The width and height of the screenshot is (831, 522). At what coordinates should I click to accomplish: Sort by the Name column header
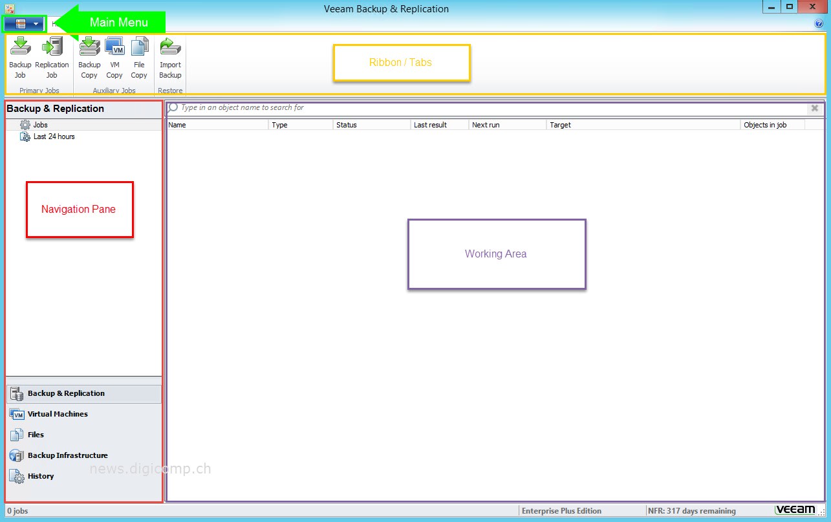pyautogui.click(x=217, y=125)
